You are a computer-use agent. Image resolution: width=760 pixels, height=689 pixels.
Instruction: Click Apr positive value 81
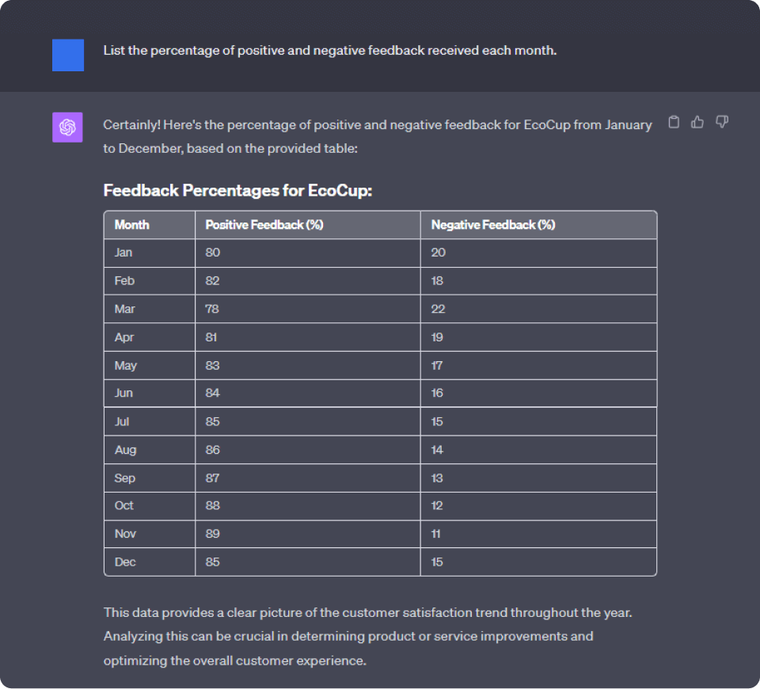tap(211, 337)
